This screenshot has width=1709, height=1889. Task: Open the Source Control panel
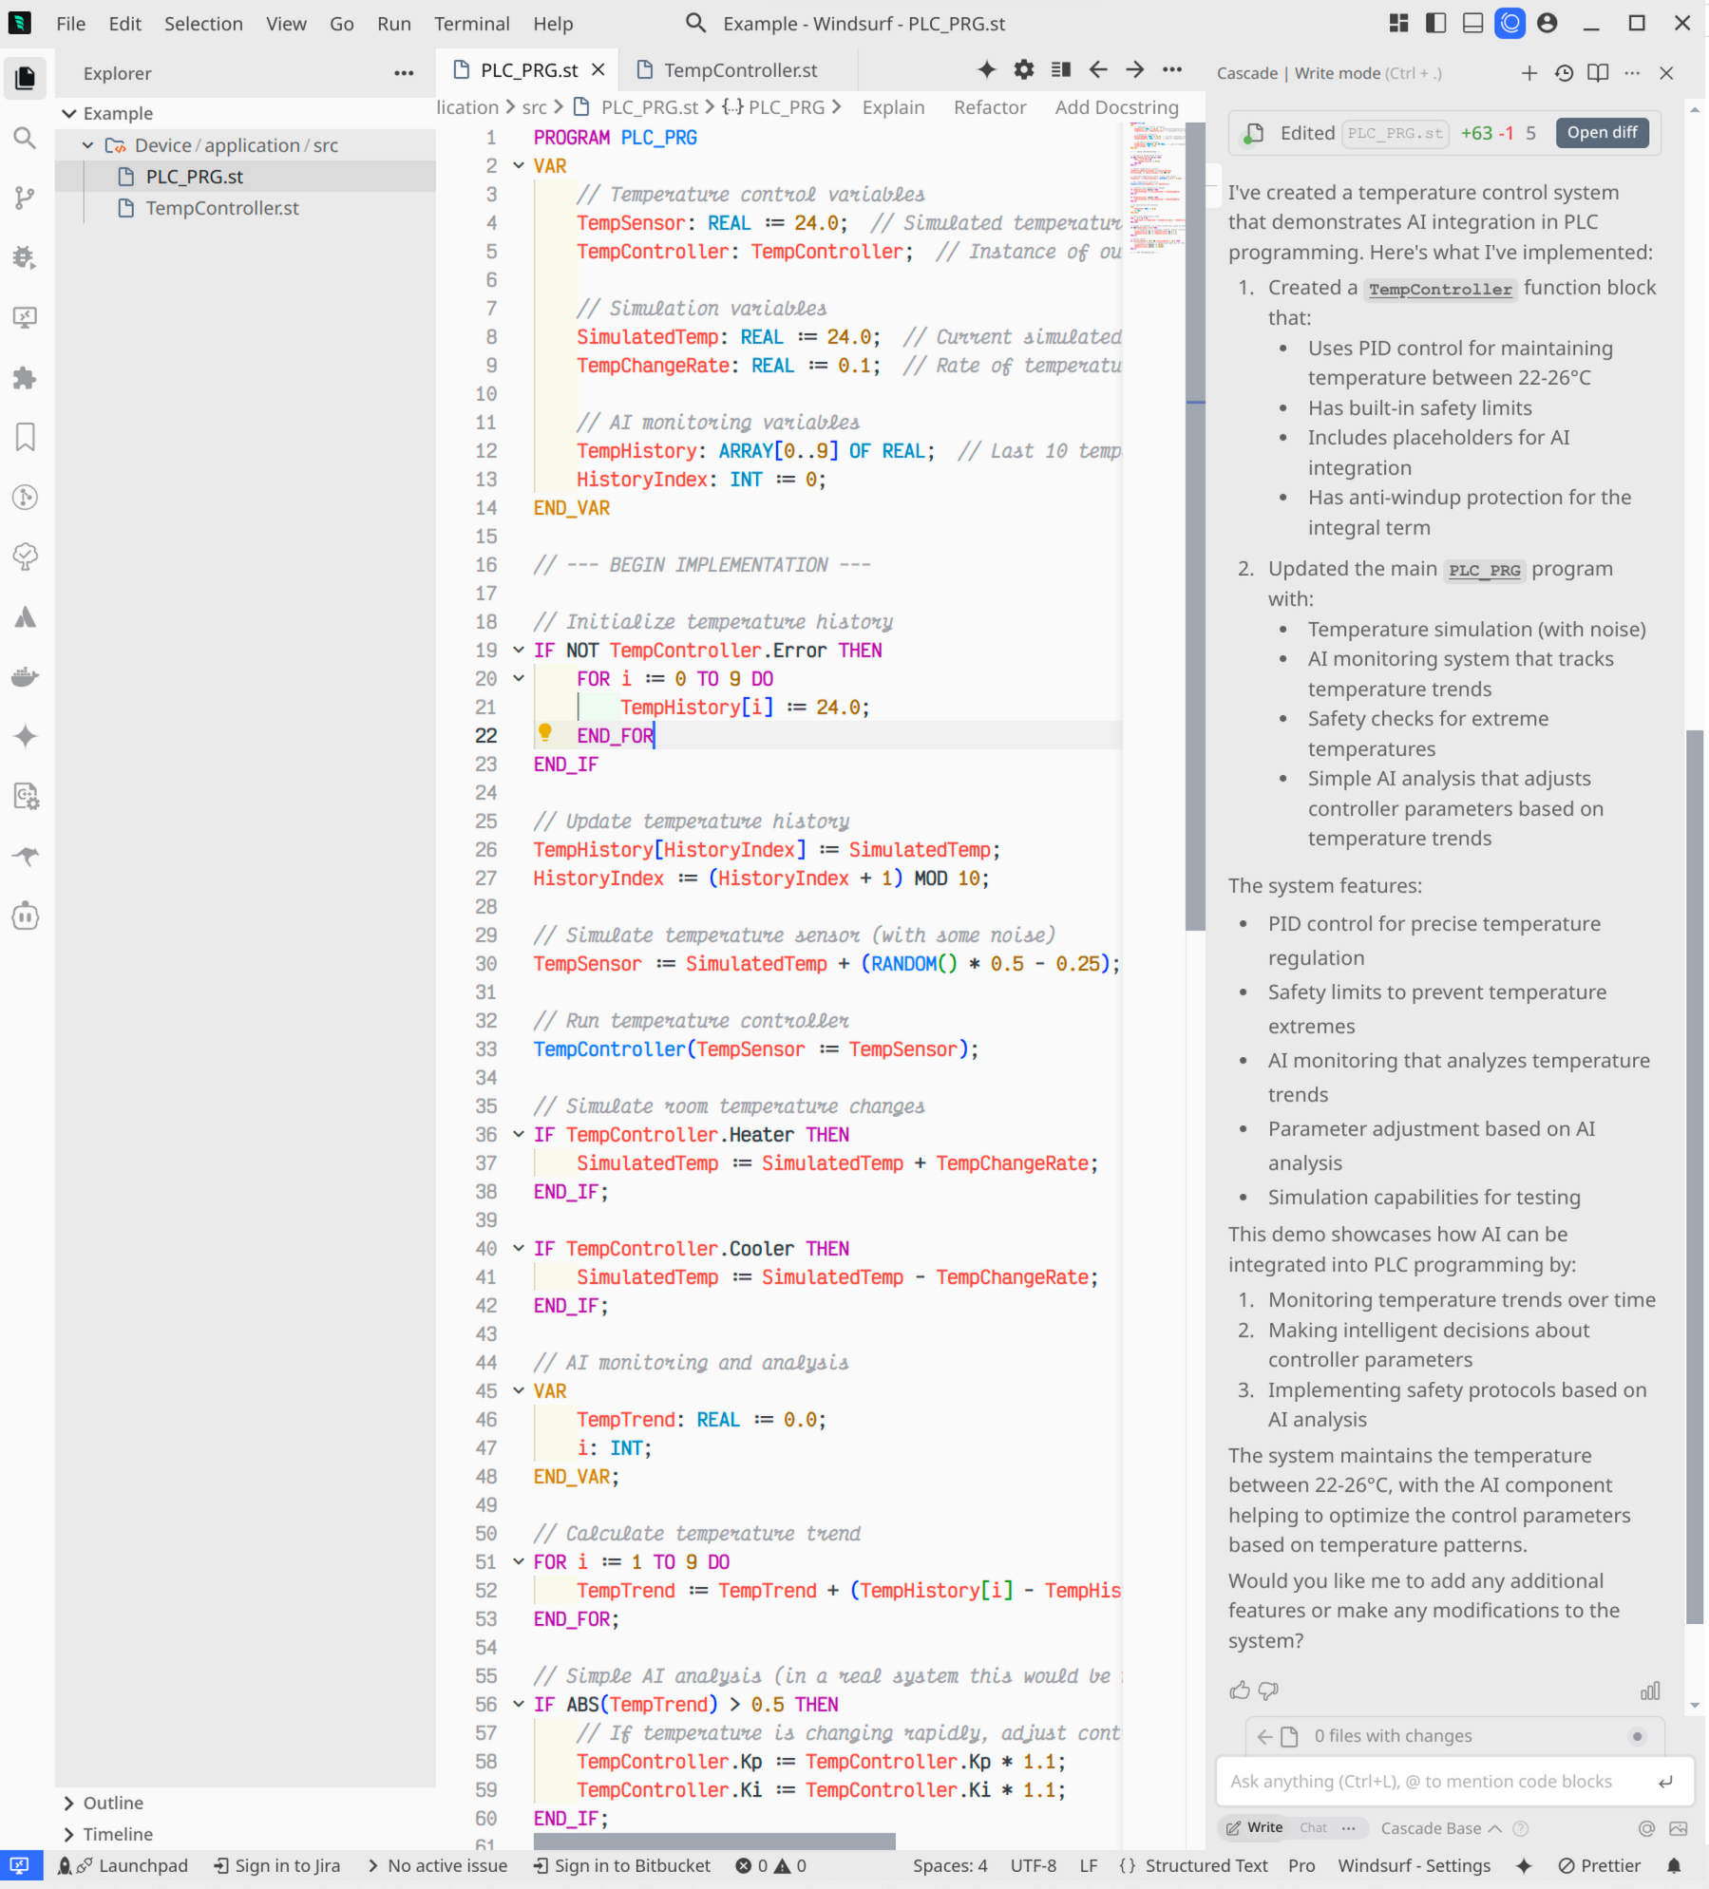[26, 198]
